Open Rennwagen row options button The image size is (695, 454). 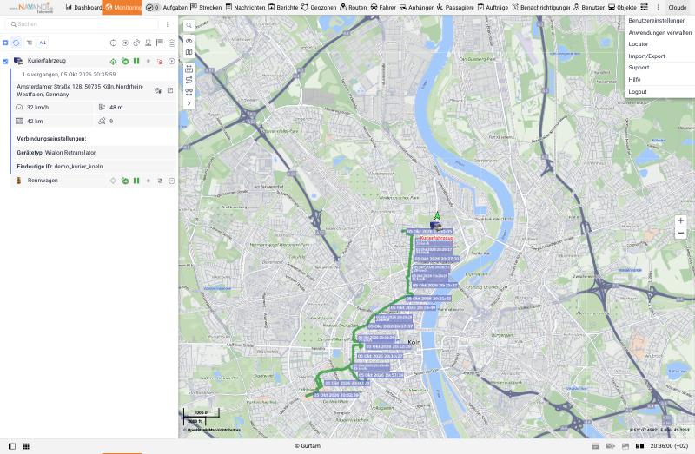coord(171,181)
